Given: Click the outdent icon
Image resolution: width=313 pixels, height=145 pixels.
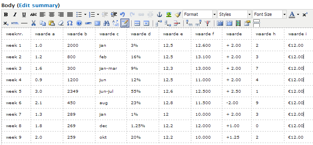Looking at the screenshot, I should pyautogui.click(x=105, y=15).
